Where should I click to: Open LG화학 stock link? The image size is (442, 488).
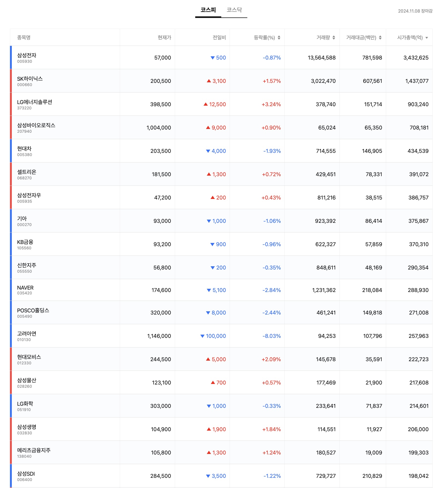click(25, 404)
